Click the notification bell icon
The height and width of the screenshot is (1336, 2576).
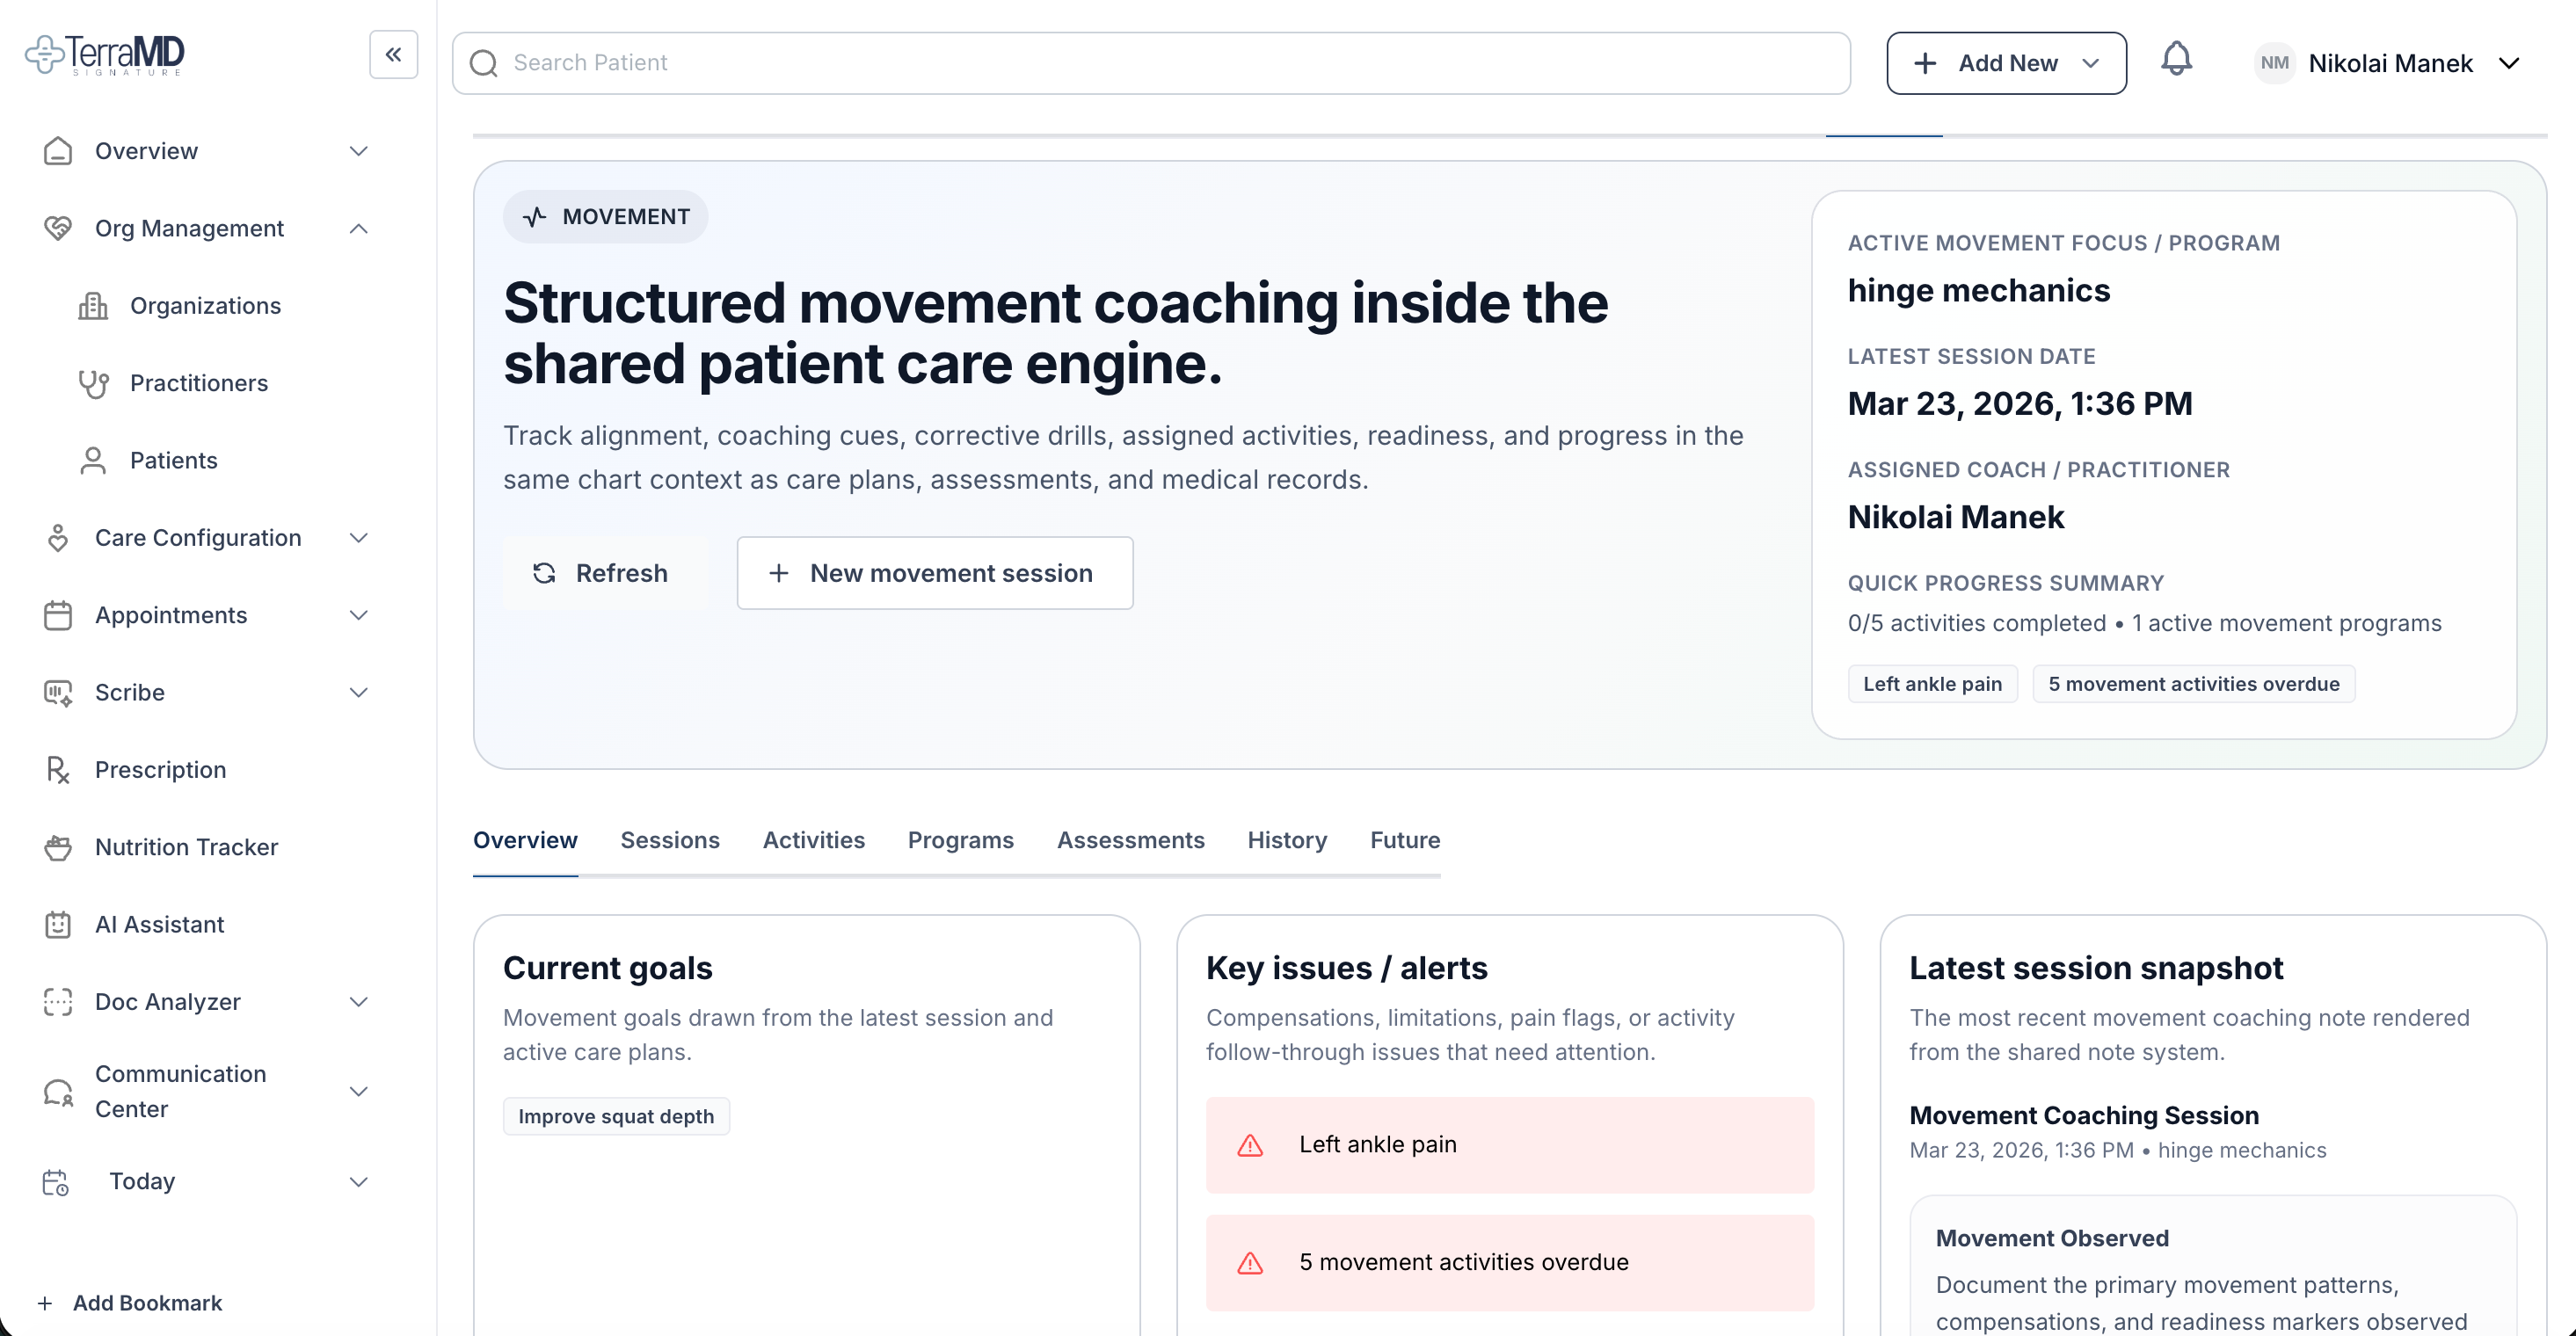(2178, 61)
